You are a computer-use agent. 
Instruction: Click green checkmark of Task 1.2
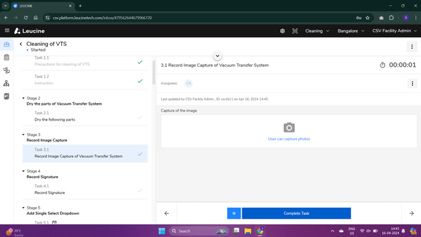pyautogui.click(x=140, y=81)
